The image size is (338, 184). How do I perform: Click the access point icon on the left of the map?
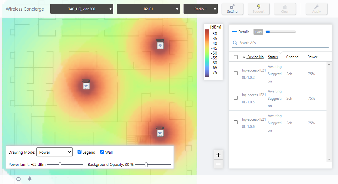(86, 85)
